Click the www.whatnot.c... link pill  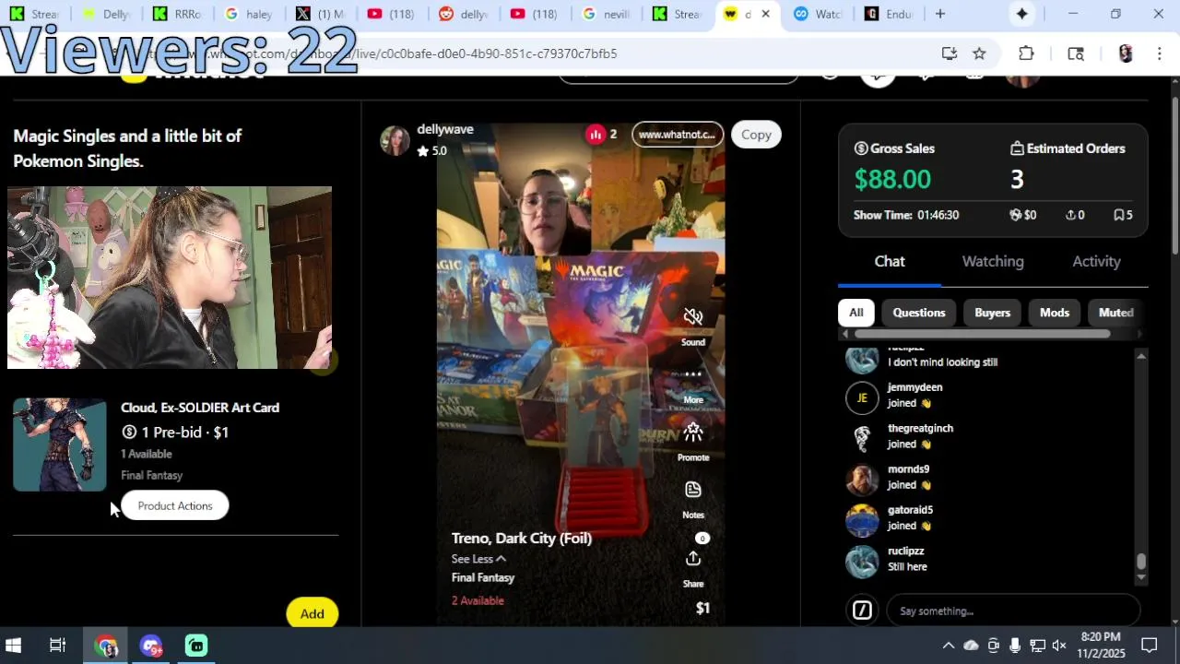point(678,135)
